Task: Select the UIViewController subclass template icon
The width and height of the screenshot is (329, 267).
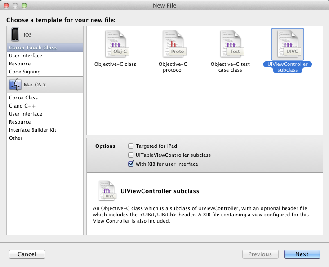Action: [288, 44]
